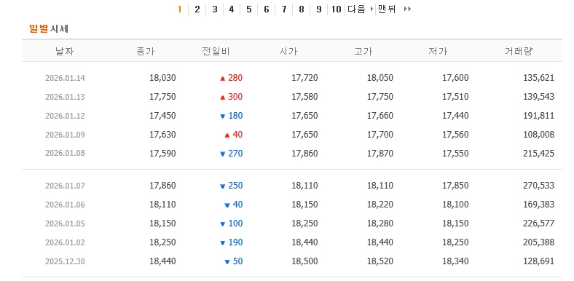Click the blue down change 100
574x281 pixels.
(x=231, y=223)
